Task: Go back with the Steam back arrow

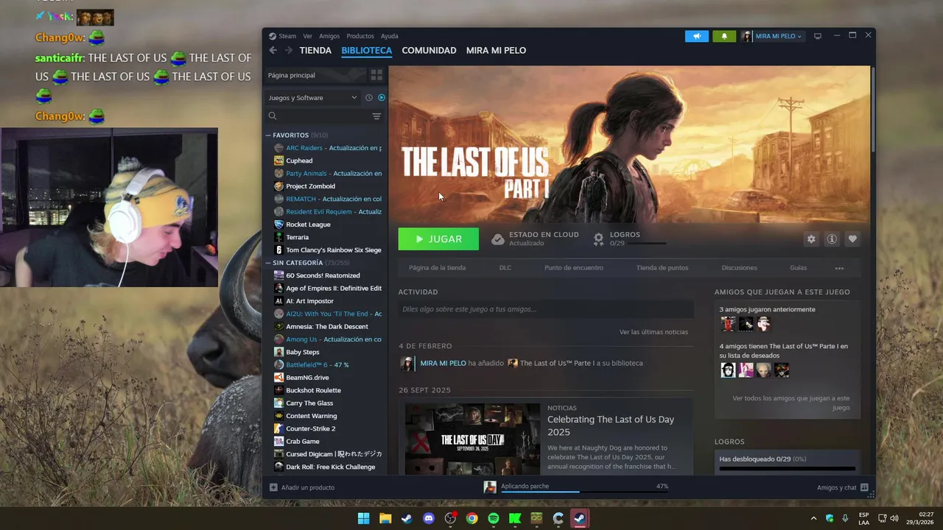Action: (273, 50)
